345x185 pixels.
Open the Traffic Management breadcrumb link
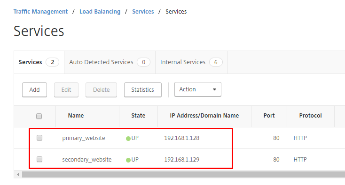(x=40, y=12)
